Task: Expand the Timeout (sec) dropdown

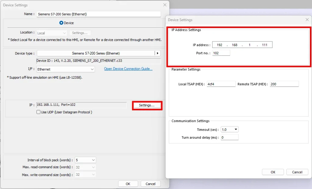Action: click(236, 130)
